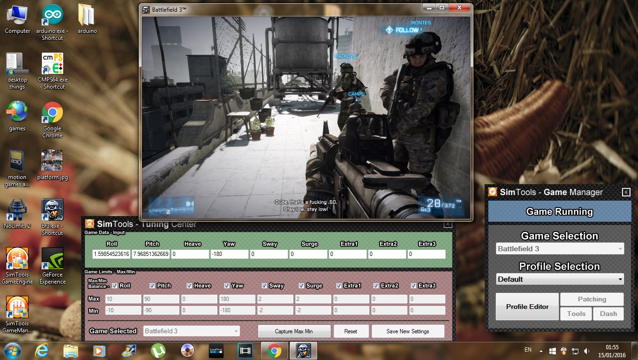The image size is (638, 360).
Task: Click the Roll Max limit field
Action: coord(123,299)
